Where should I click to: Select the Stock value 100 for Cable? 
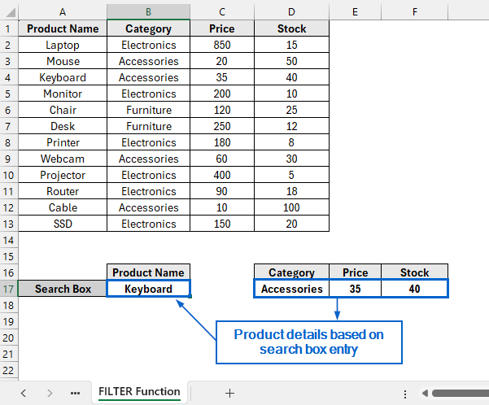[x=292, y=207]
